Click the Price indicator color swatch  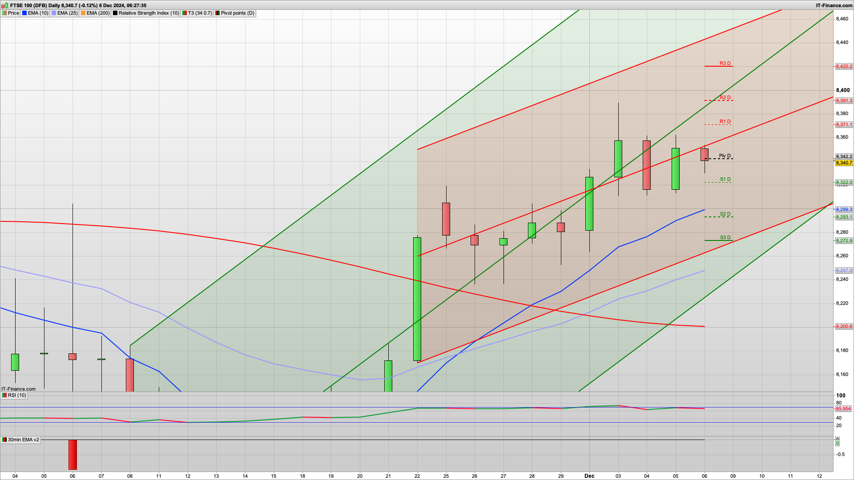[4, 13]
